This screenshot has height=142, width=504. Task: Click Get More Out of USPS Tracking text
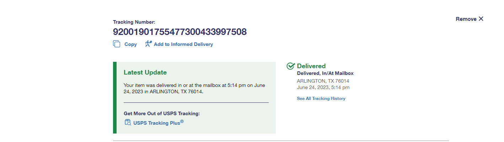click(x=162, y=113)
